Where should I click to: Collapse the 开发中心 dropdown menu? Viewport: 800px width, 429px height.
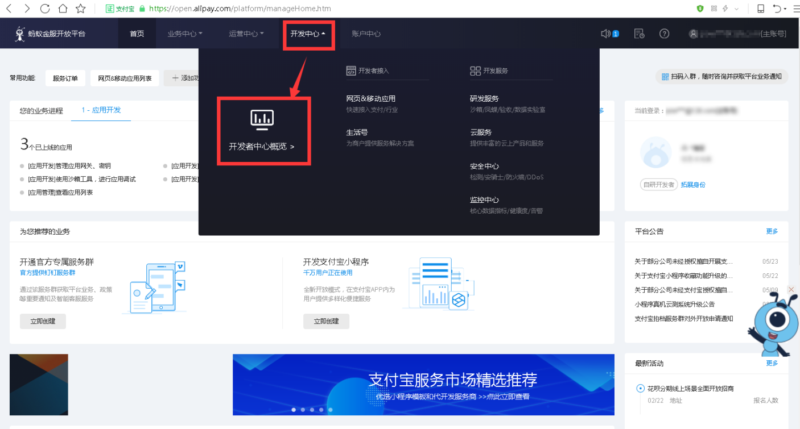pyautogui.click(x=308, y=34)
